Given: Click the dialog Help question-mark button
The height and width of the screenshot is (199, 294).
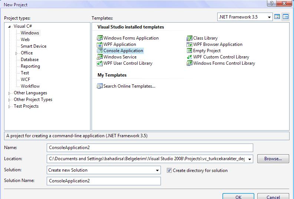Looking at the screenshot, I should 272,3.
